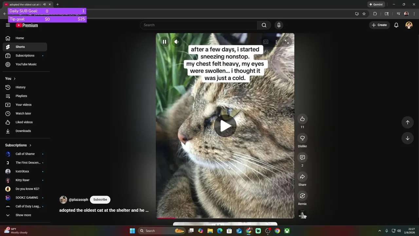Screen dimensions: 419x236
Task: Mute the tab via speaker icon
Action: pos(45,5)
